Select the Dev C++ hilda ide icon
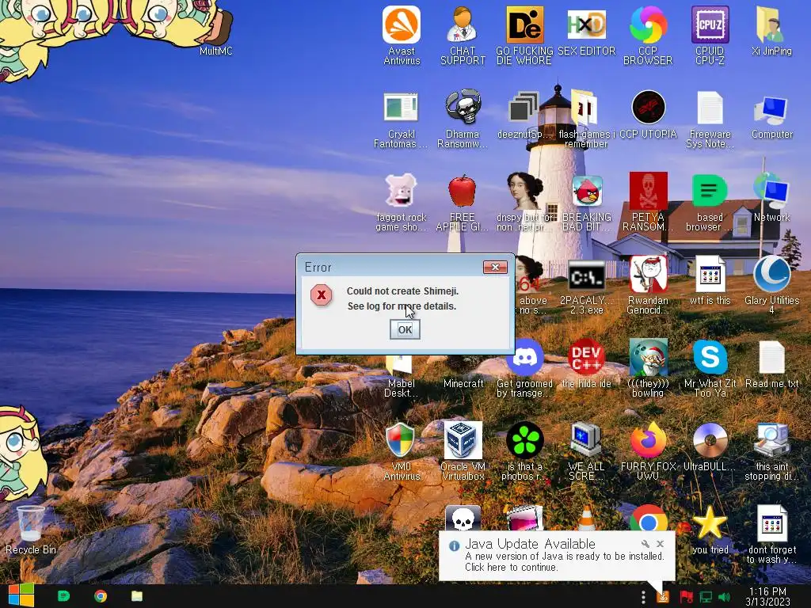This screenshot has height=608, width=811. (587, 364)
